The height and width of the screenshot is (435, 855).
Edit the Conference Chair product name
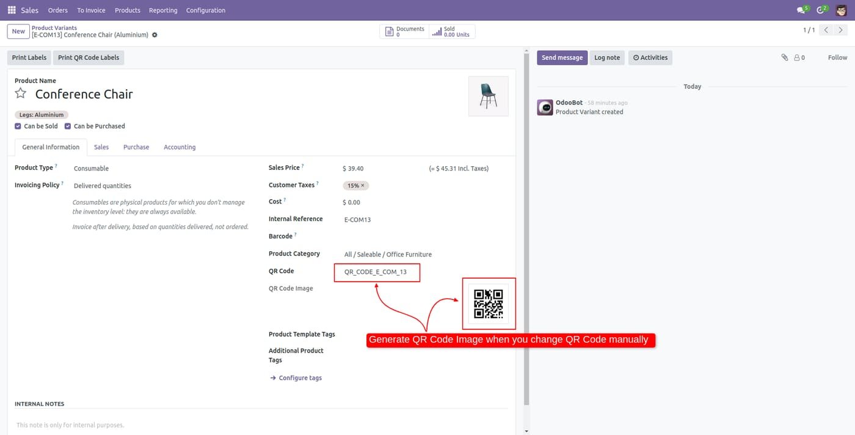(x=84, y=94)
